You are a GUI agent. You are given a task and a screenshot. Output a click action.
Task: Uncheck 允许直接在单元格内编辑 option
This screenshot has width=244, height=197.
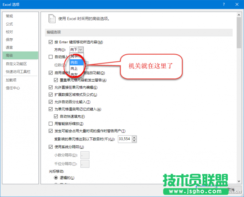(51, 87)
